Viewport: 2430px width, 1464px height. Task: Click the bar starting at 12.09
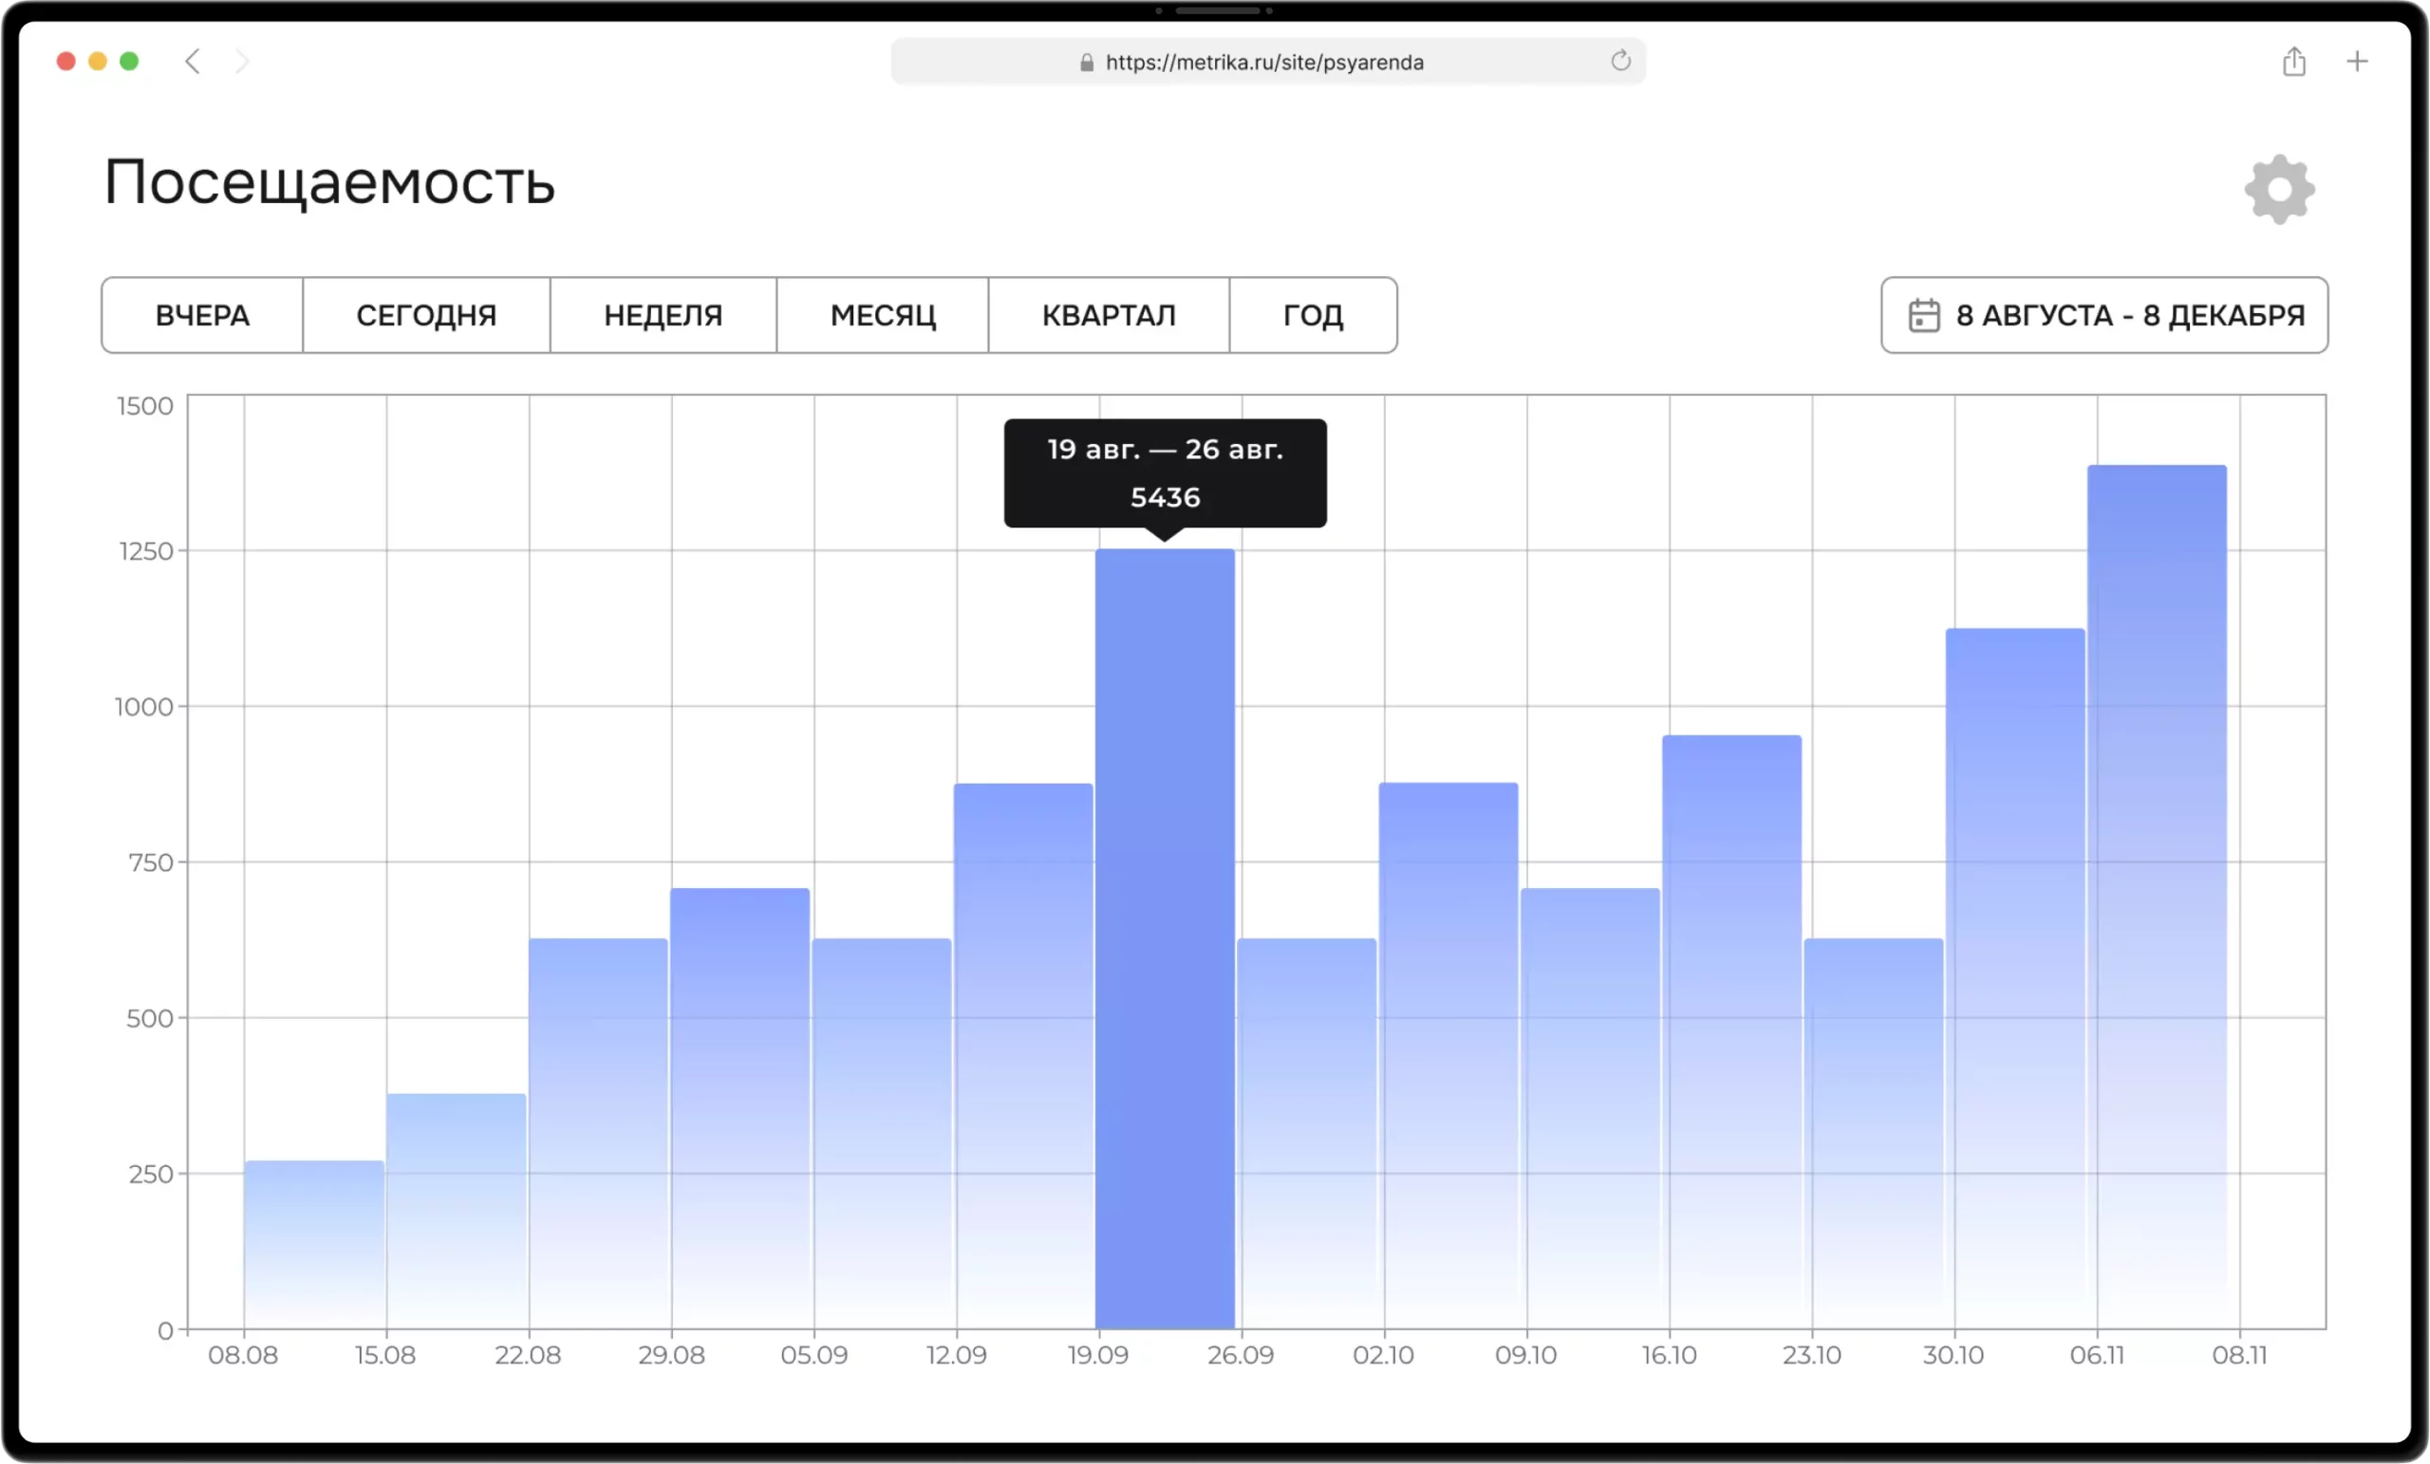pos(1023,1056)
